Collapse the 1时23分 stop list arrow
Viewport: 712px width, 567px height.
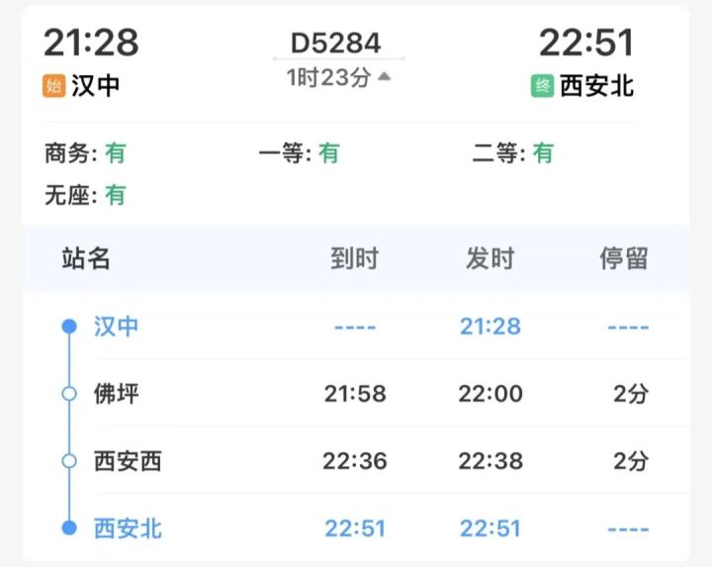click(384, 77)
